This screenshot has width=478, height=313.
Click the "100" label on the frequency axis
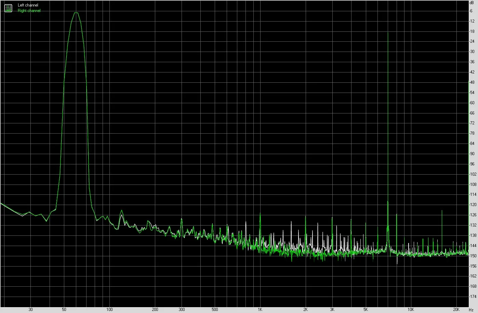pos(109,310)
